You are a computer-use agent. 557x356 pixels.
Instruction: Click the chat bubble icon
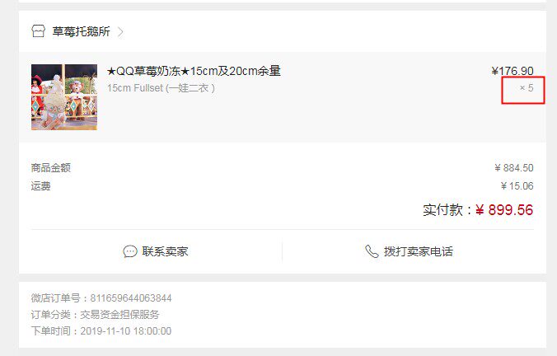pos(130,251)
